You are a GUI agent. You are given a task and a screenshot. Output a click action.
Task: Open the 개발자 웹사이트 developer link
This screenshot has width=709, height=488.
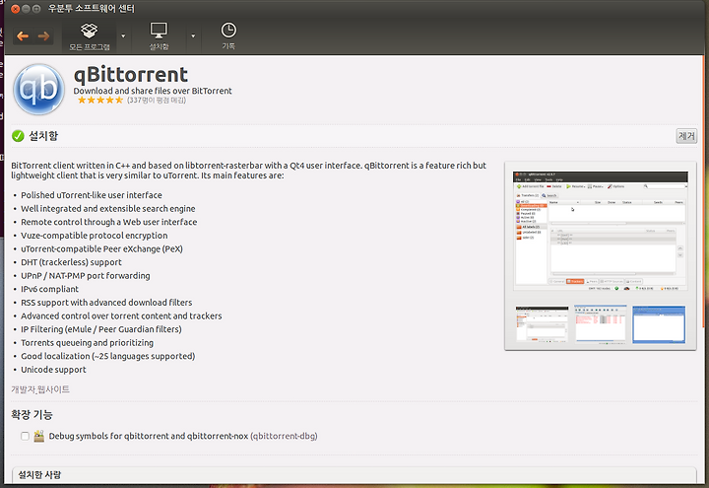40,389
